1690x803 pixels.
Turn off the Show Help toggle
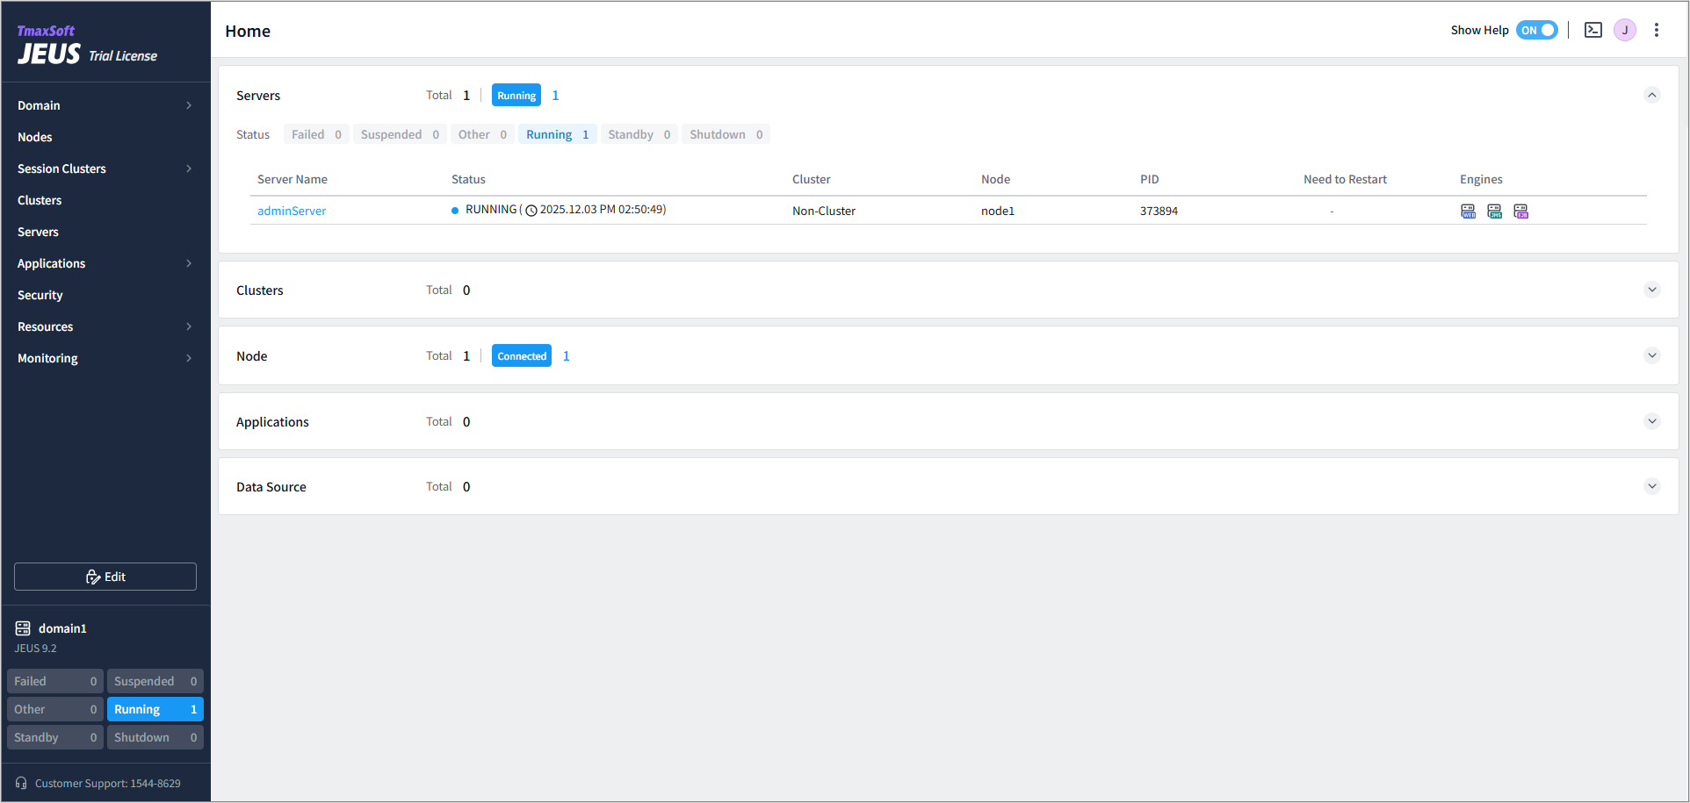[x=1536, y=30]
